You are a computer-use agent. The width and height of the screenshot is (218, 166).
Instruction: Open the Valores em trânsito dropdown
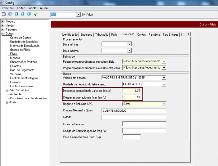coord(164,78)
